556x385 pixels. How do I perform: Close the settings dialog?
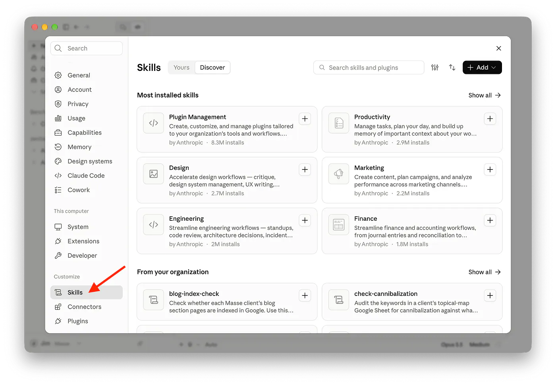click(499, 48)
